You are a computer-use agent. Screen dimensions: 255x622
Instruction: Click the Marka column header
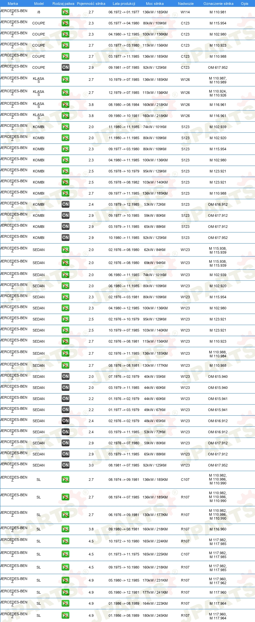[13, 4]
